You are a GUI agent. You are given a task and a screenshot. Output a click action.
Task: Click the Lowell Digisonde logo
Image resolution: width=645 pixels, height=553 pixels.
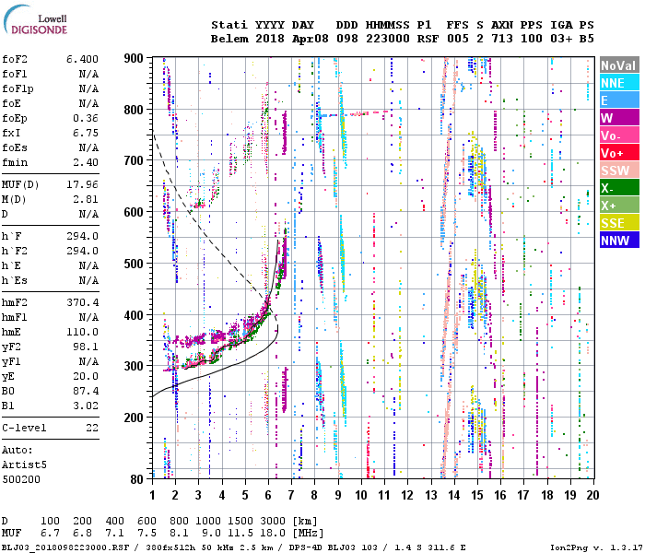coord(35,20)
